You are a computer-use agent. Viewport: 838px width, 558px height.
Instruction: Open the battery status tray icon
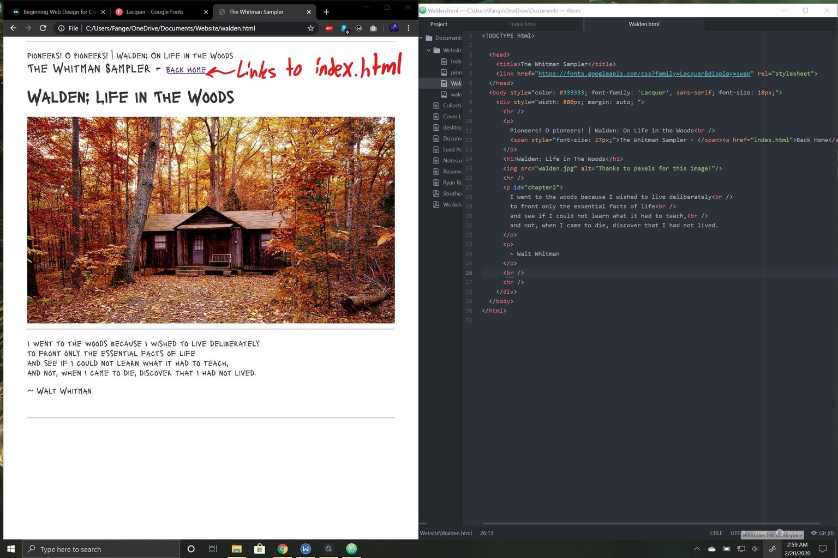[726, 549]
